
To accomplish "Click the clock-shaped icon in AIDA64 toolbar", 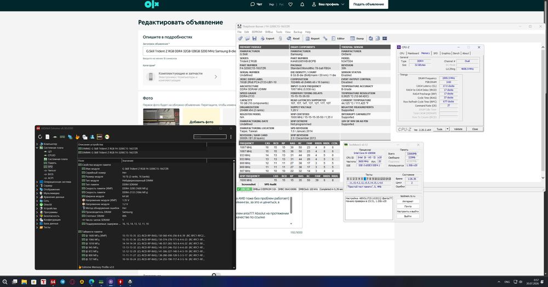I will click(107, 137).
